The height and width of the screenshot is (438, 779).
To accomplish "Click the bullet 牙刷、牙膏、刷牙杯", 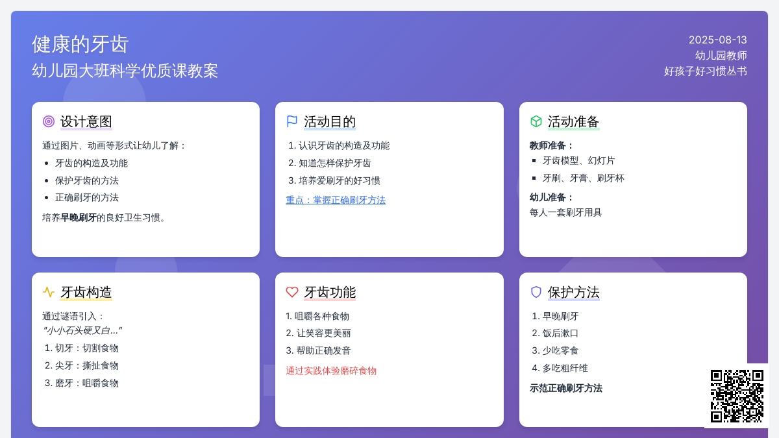I will pyautogui.click(x=584, y=178).
